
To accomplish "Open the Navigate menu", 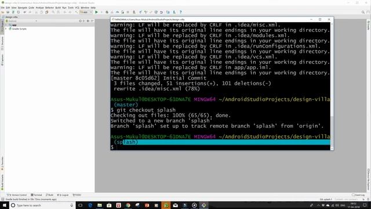I will click(23, 8).
